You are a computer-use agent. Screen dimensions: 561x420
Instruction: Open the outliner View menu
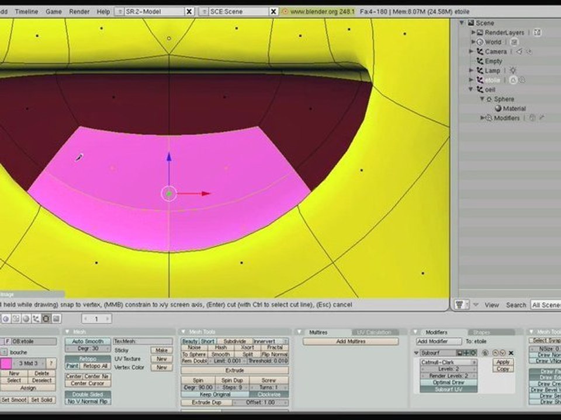(491, 304)
